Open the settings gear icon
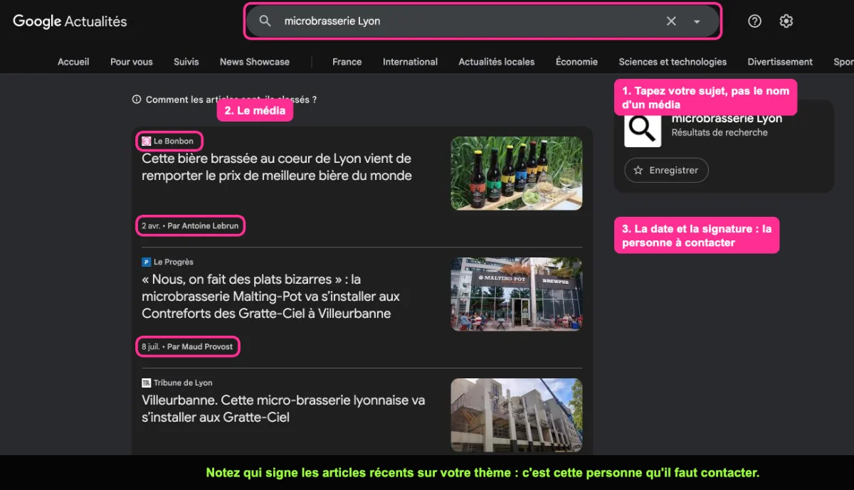The image size is (854, 490). pyautogui.click(x=786, y=21)
